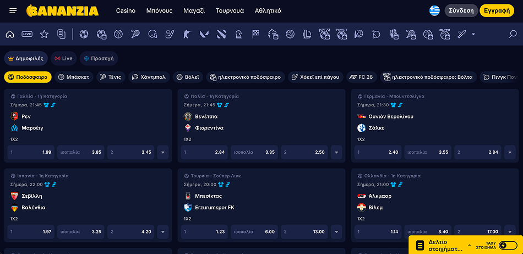
Task: Select the Dota 2 icon
Action: coord(221,34)
